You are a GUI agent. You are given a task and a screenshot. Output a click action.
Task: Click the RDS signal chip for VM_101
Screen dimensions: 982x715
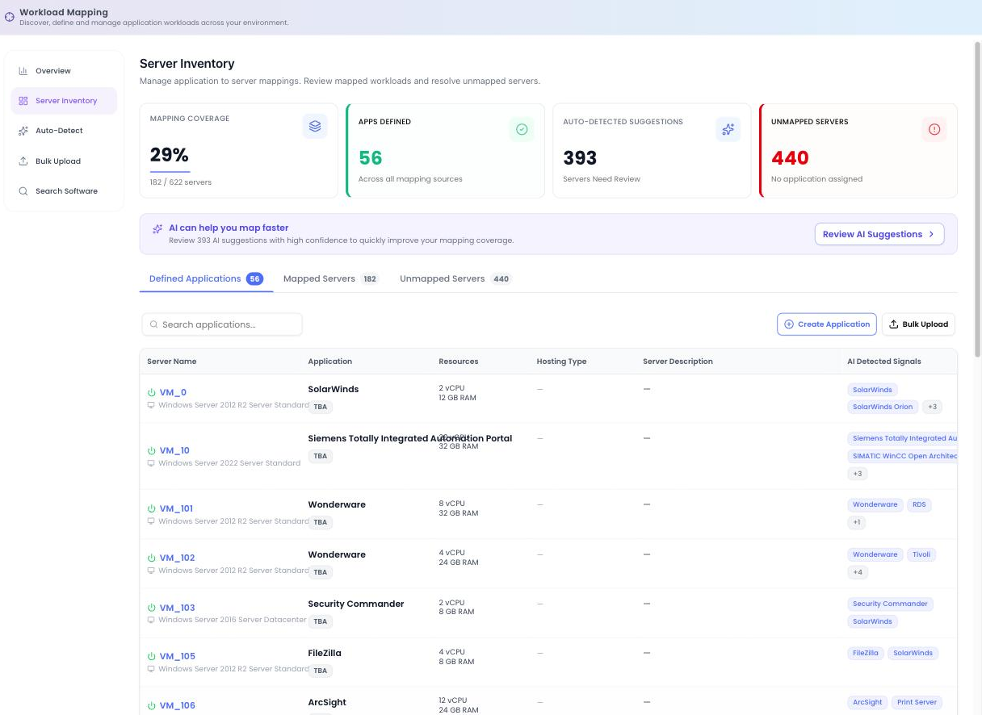[x=919, y=504]
